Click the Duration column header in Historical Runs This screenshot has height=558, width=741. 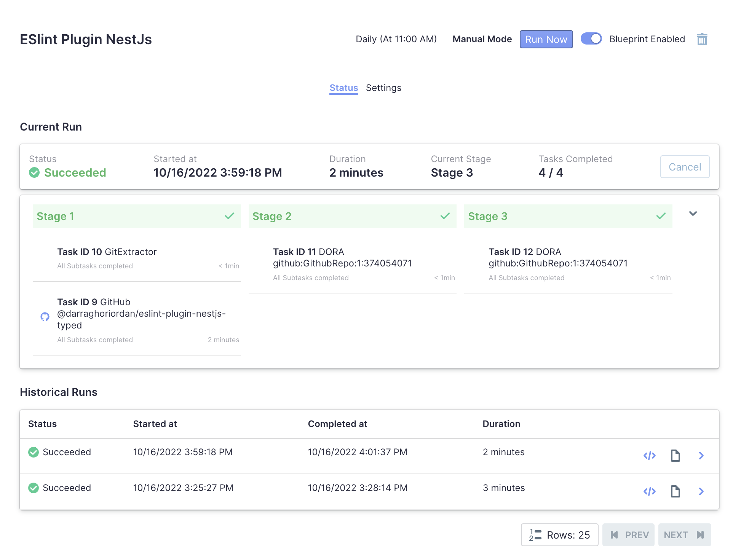501,424
